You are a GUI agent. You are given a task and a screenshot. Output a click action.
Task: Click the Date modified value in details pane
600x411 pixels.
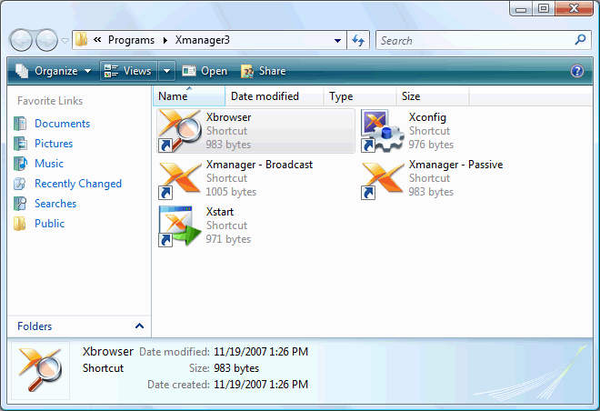(x=261, y=351)
